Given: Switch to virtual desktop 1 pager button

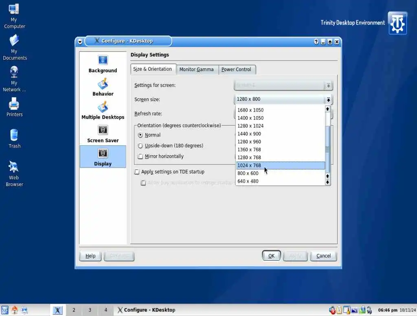Looking at the screenshot, I should (57, 310).
